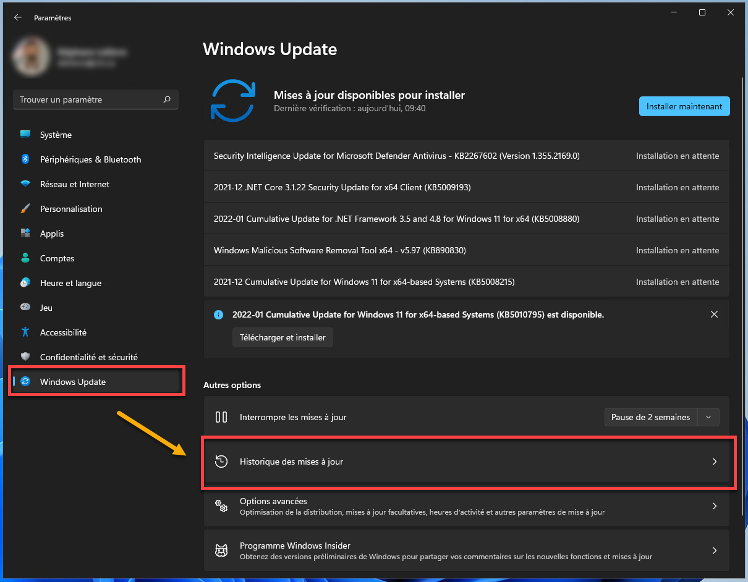Click Options avancées title text
Screen dimensions: 748x582
273,501
